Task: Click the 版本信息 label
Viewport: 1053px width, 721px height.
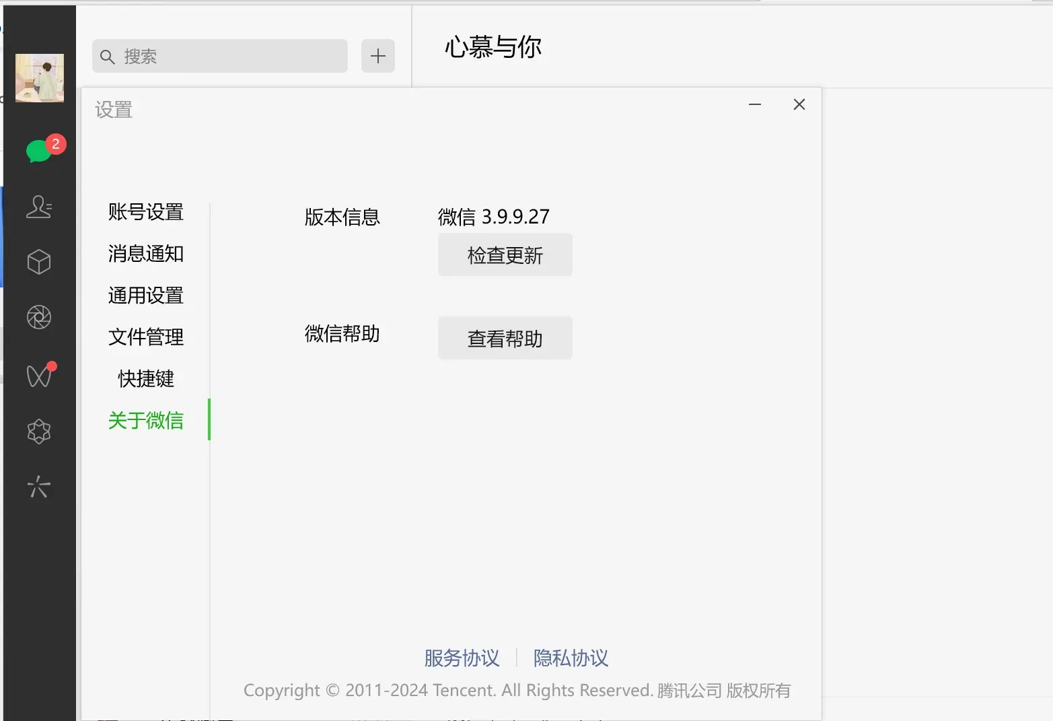Action: 342,217
